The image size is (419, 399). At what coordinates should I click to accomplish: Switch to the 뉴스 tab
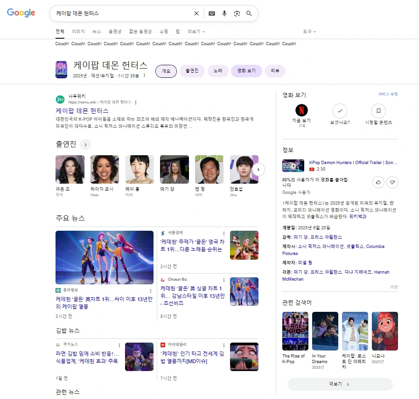[97, 32]
